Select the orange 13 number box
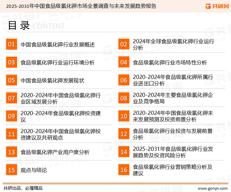The image size is (231, 192). (x=11, y=152)
